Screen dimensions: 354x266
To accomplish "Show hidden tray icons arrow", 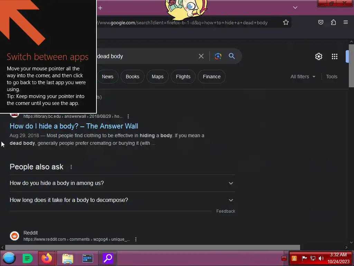I will coord(284,258).
